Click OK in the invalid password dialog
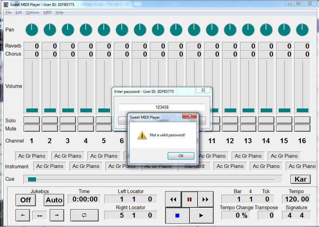Screen dimensions: 319x227 tap(181, 156)
